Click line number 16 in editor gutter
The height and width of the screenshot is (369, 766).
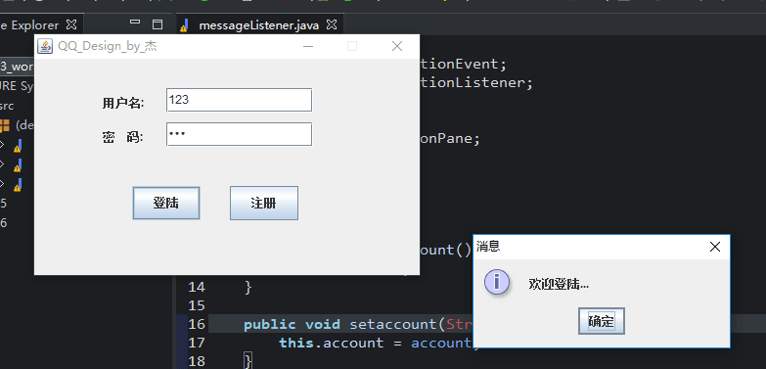tap(197, 324)
